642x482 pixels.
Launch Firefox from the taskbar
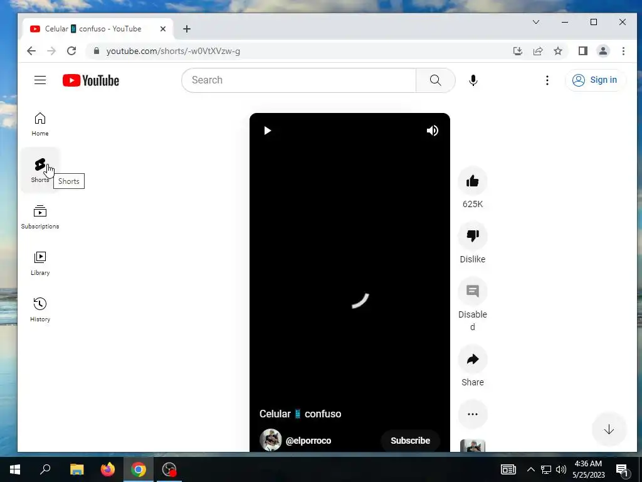[108, 469]
